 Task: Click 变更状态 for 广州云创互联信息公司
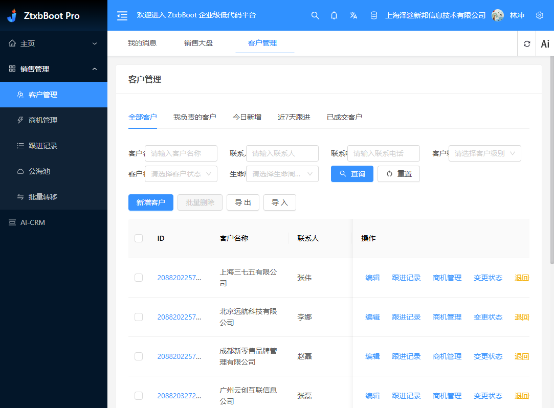tap(488, 396)
